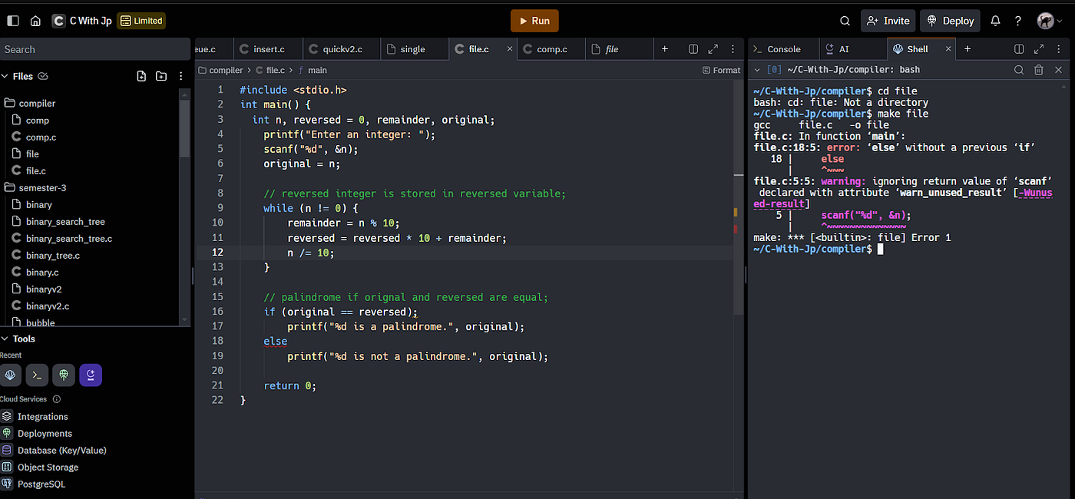1075x499 pixels.
Task: Click the new file icon in Files panel
Action: 141,76
